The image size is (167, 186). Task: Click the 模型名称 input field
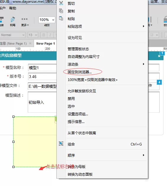[x=42, y=68]
